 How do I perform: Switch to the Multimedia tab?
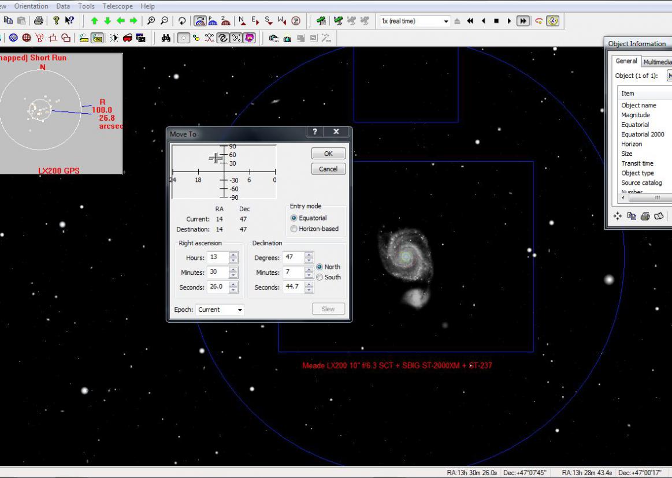coord(657,62)
